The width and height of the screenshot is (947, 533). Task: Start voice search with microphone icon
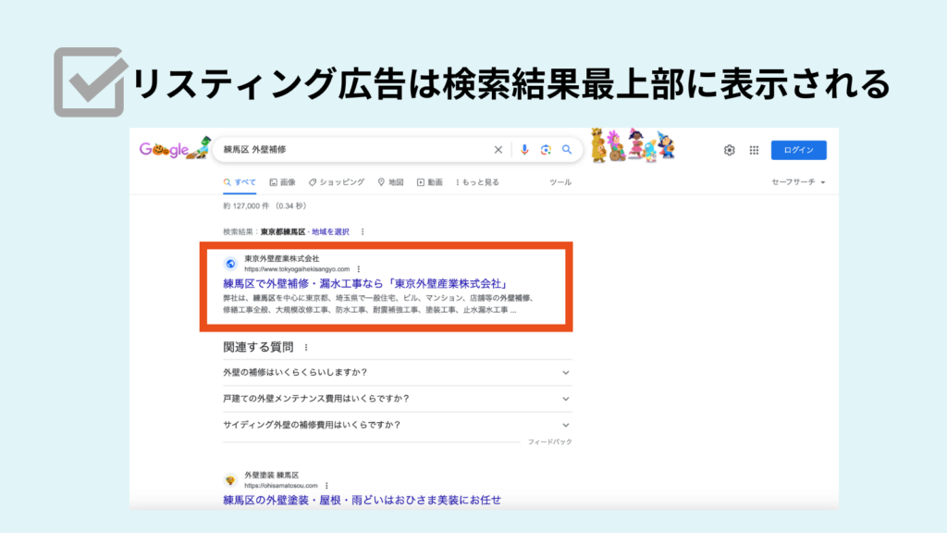524,150
